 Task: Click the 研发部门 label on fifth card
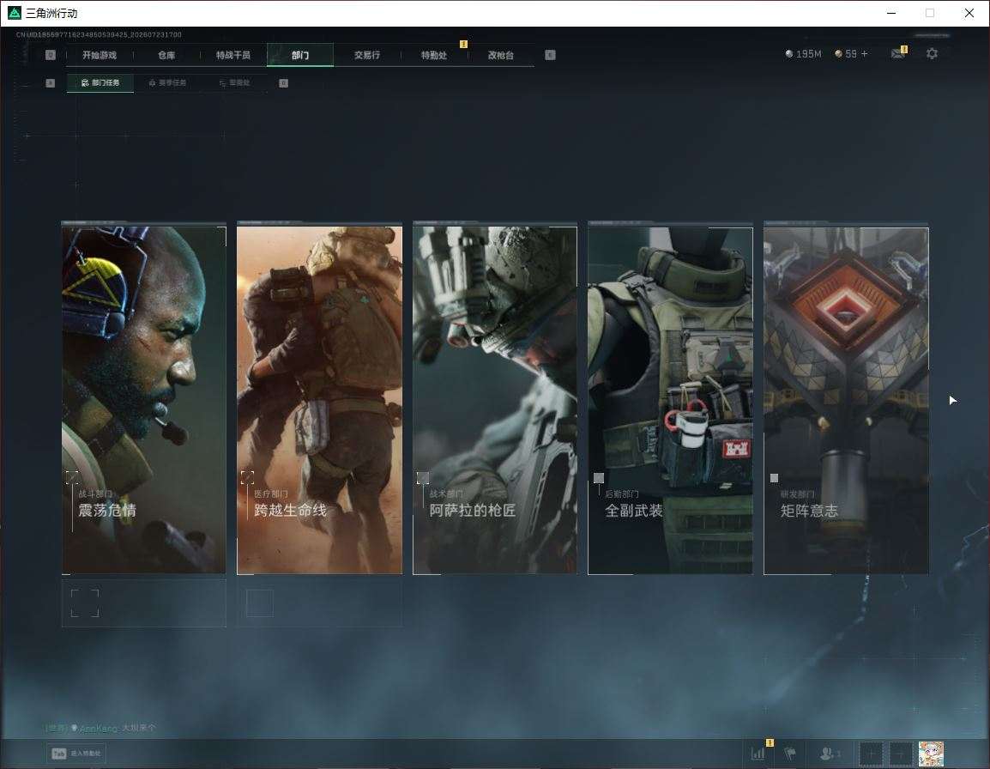(798, 494)
